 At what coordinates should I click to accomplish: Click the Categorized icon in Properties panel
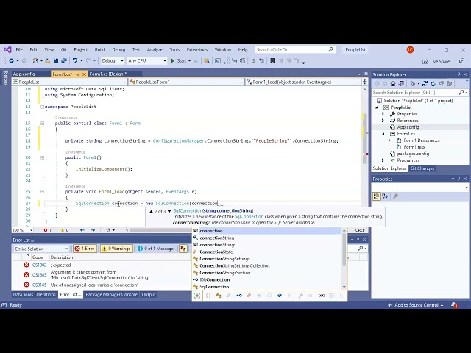[x=376, y=196]
